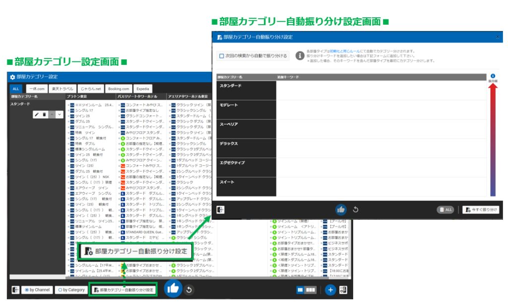Click the trash delete icon for スタンダード
The image size is (508, 307).
(x=44, y=114)
